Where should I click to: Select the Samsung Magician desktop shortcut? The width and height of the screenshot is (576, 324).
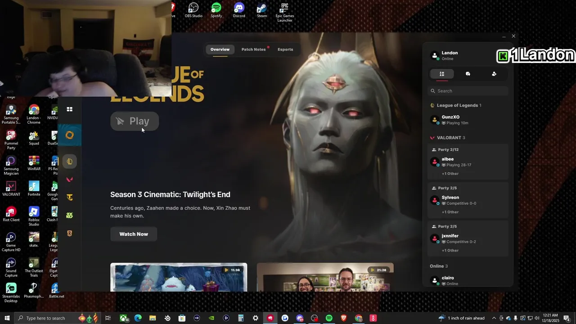pyautogui.click(x=11, y=166)
